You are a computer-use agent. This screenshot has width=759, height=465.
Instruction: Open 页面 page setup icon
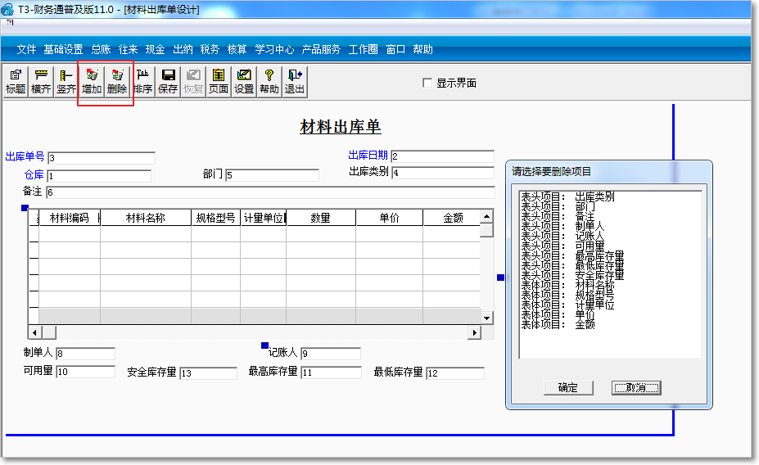219,81
